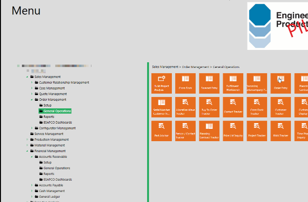Open the Part Advisor tile

161,131
